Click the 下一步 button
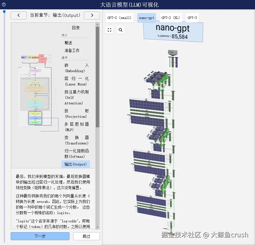Image resolution: width=255 pixels, height=245 pixels. point(40,236)
